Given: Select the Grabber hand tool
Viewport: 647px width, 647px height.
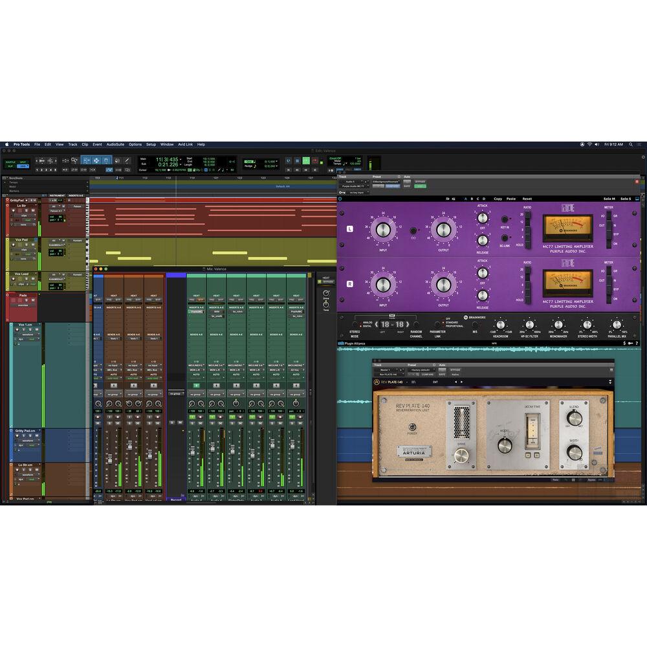Looking at the screenshot, I should 106,160.
